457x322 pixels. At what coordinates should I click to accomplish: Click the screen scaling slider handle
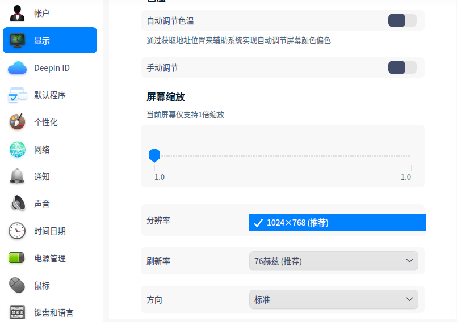[x=154, y=155]
